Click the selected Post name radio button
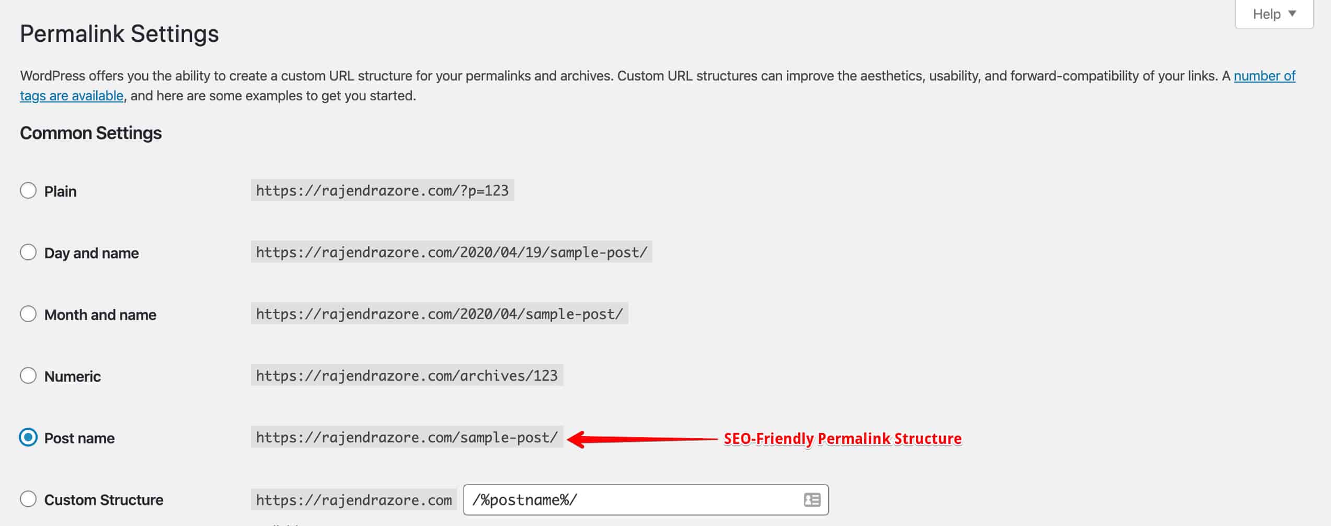This screenshot has height=526, width=1331. coord(28,437)
